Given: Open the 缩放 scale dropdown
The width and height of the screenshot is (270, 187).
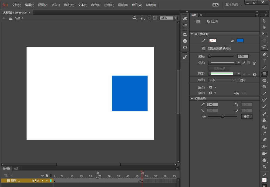Looking at the screenshot, I should pyautogui.click(x=222, y=80).
